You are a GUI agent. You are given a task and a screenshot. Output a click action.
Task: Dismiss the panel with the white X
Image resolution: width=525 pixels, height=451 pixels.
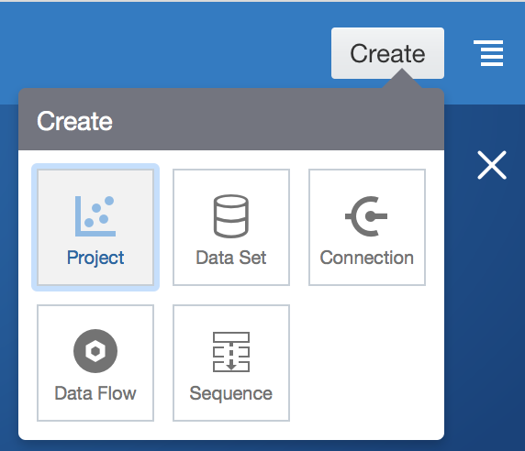pos(492,165)
